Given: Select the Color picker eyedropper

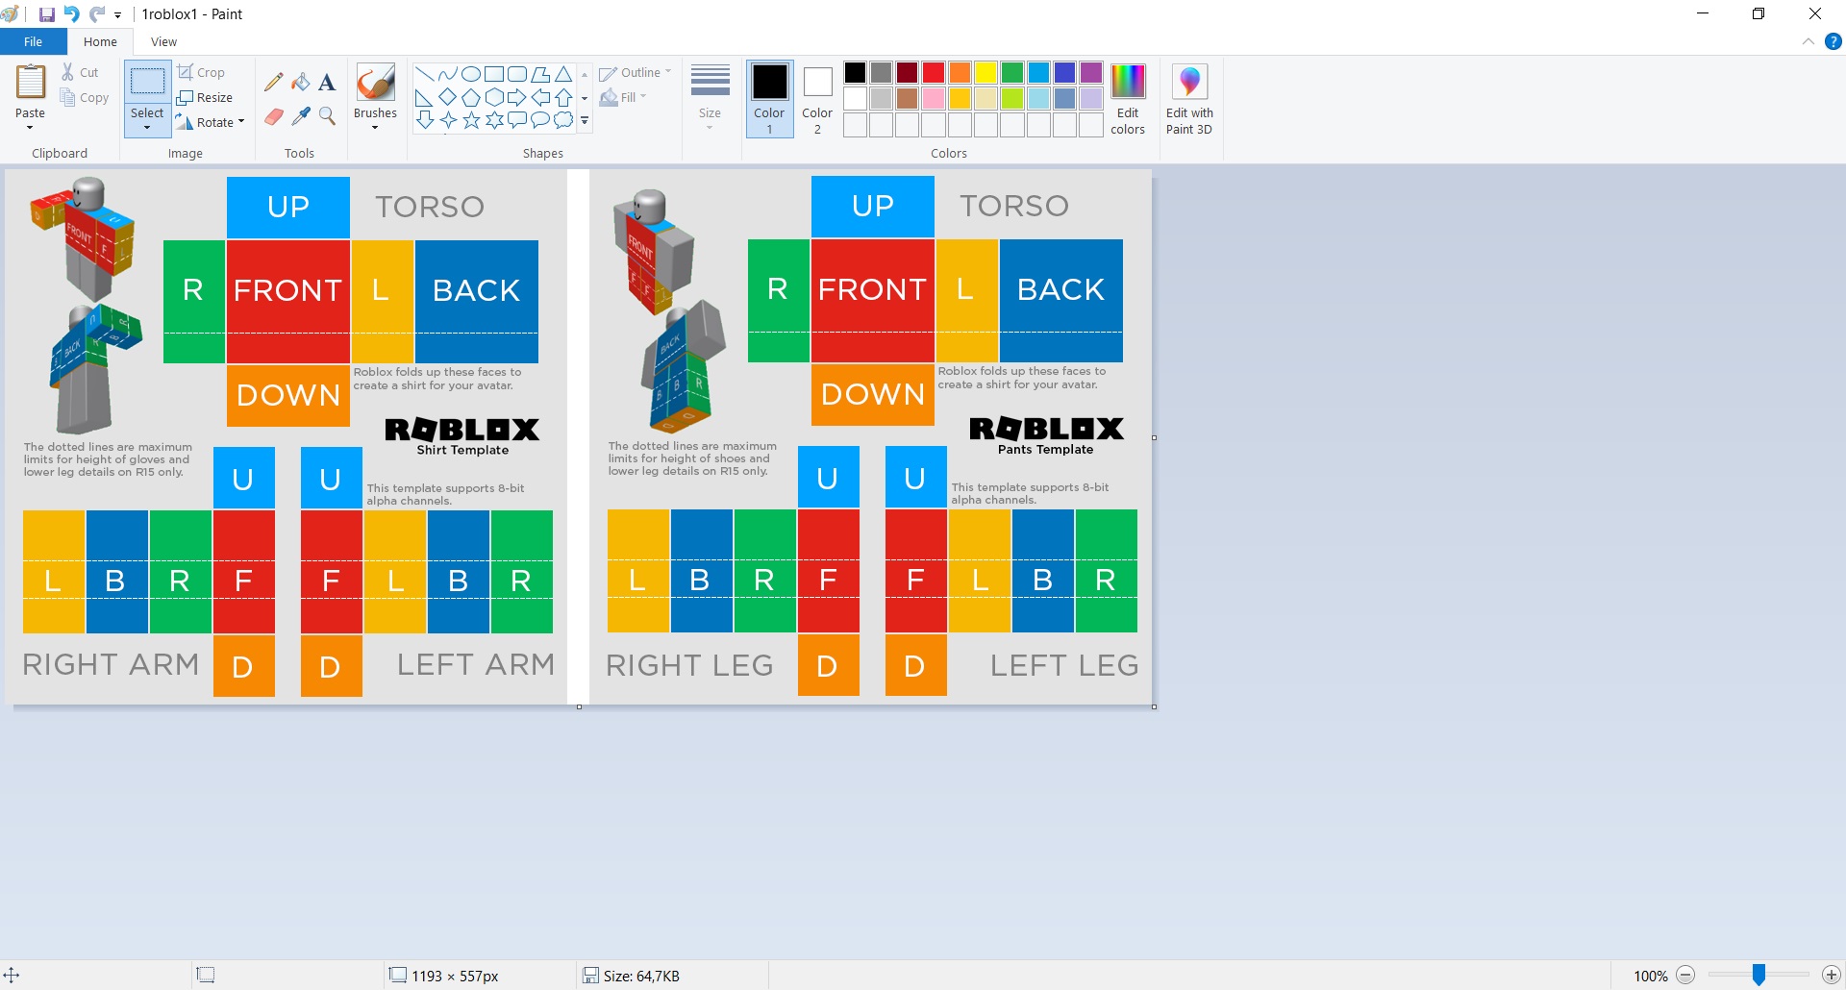Looking at the screenshot, I should pos(301,116).
